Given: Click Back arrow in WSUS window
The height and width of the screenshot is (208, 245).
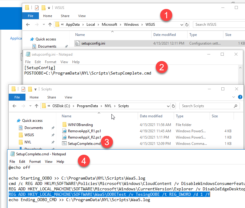Looking at the screenshot, I should click(28, 25).
